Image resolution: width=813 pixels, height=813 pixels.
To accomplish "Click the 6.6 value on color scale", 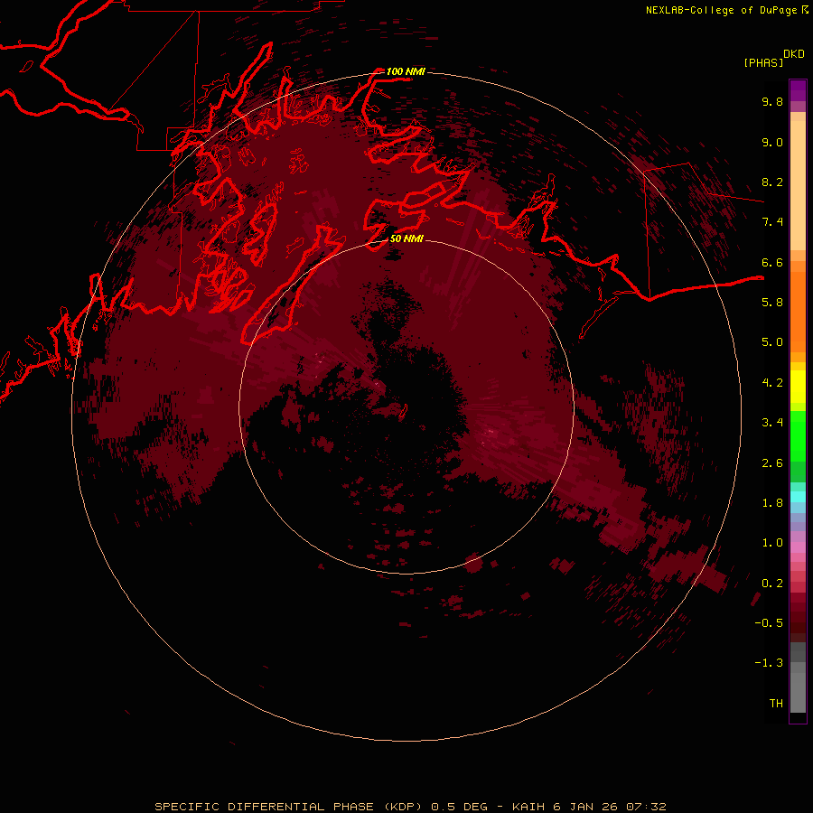I will [x=772, y=262].
